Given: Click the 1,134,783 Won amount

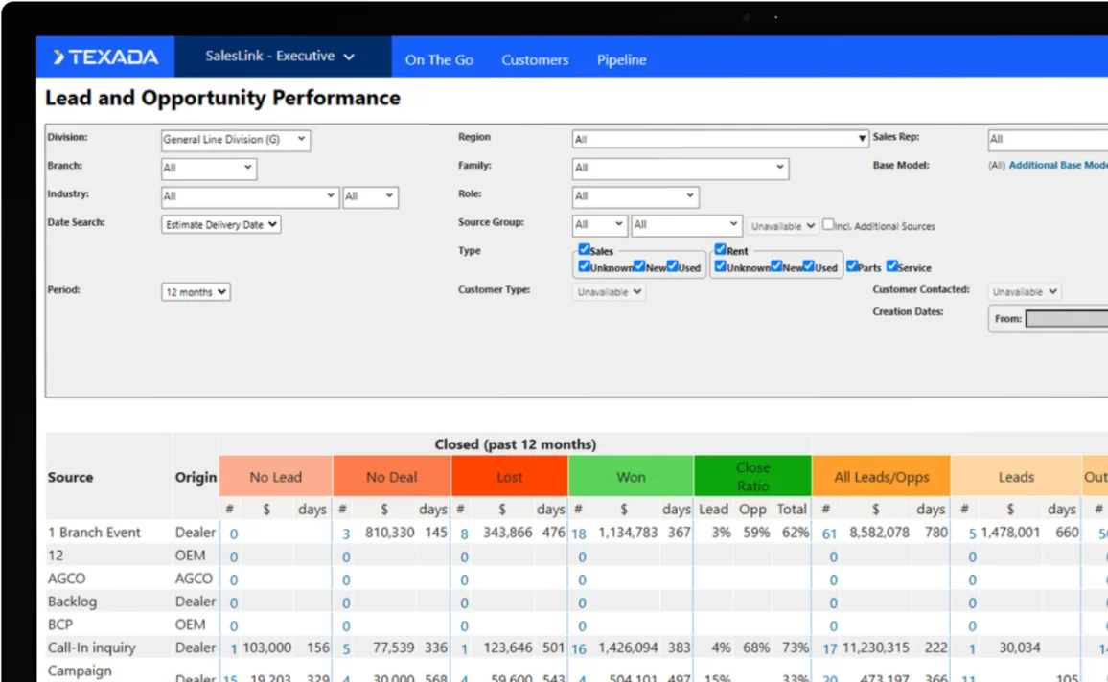Looking at the screenshot, I should point(628,533).
